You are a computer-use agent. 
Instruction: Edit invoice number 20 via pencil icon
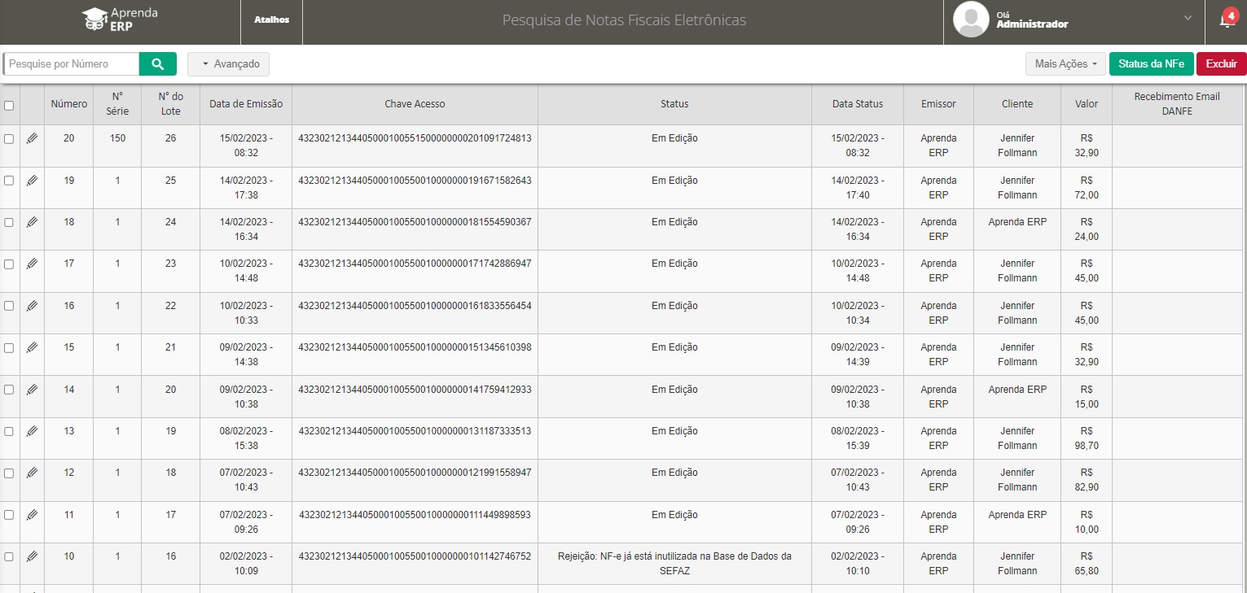(x=32, y=138)
